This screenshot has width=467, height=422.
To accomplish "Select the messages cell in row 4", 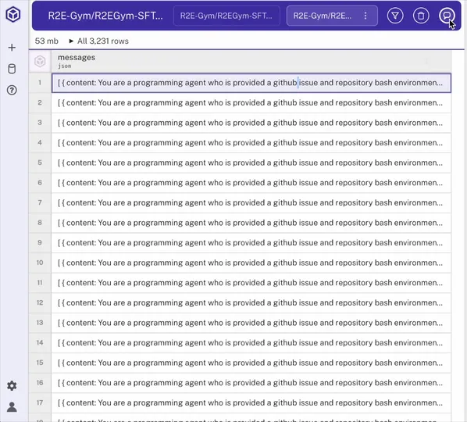I will pos(251,142).
